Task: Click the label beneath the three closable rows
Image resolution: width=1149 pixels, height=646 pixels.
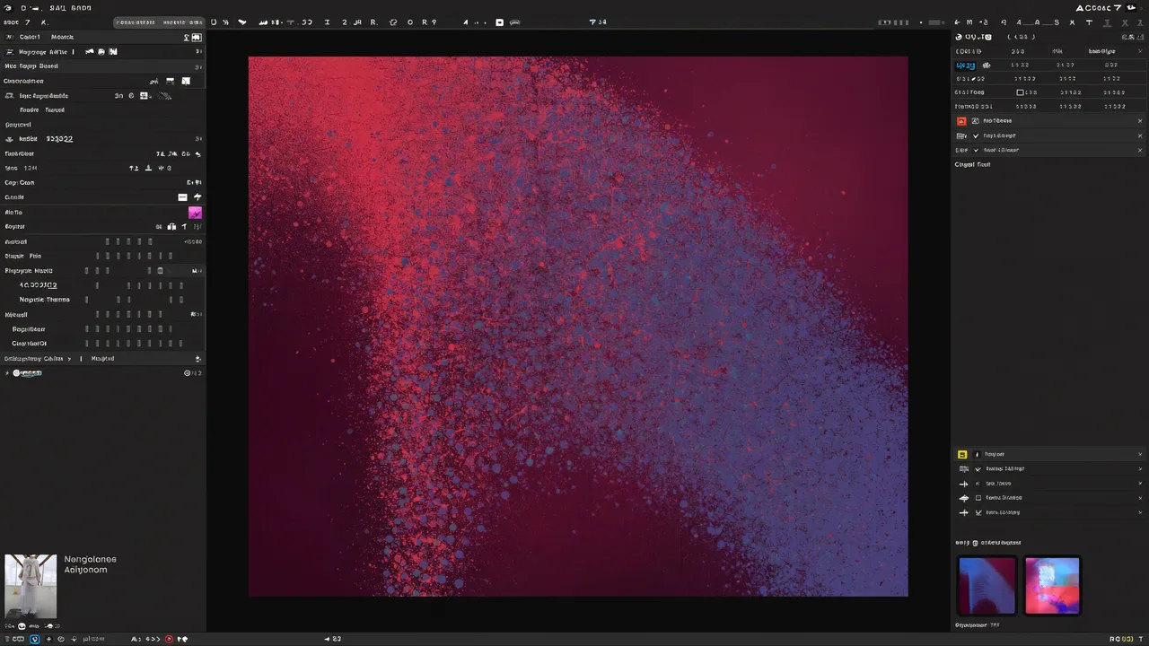Action: pyautogui.click(x=972, y=164)
